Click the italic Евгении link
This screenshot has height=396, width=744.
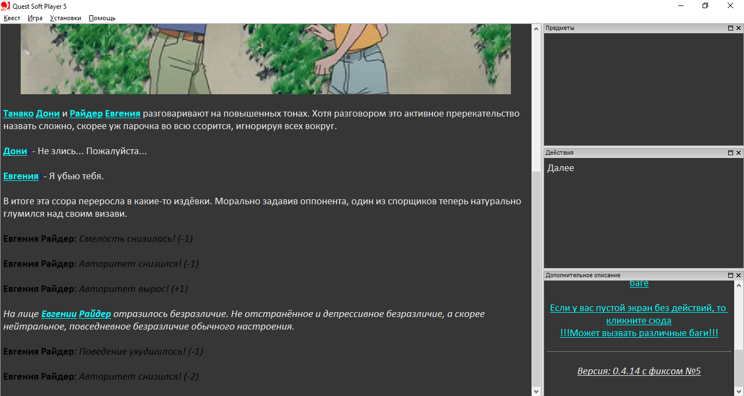59,314
